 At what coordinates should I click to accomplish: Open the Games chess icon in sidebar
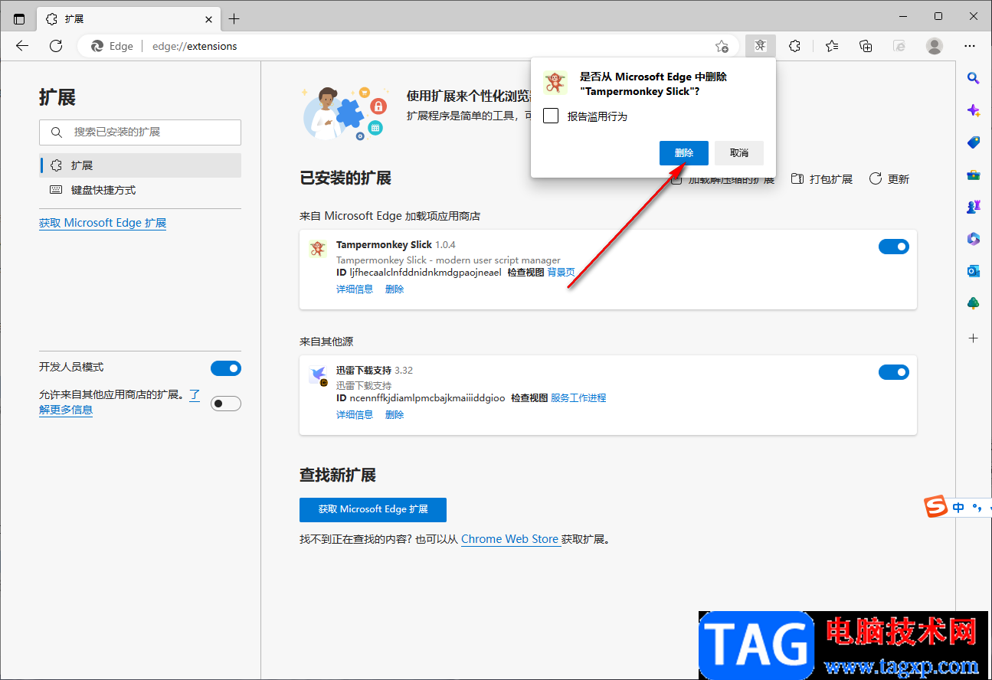[x=974, y=207]
